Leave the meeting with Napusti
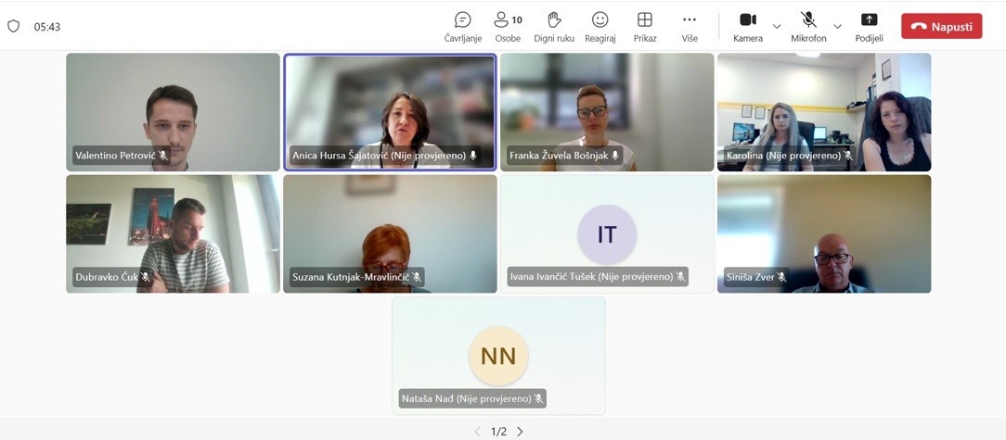Screen dimensions: 1006x440 pyautogui.click(x=941, y=26)
